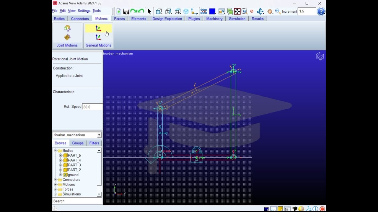Click the model browser Search box

[x=77, y=201]
